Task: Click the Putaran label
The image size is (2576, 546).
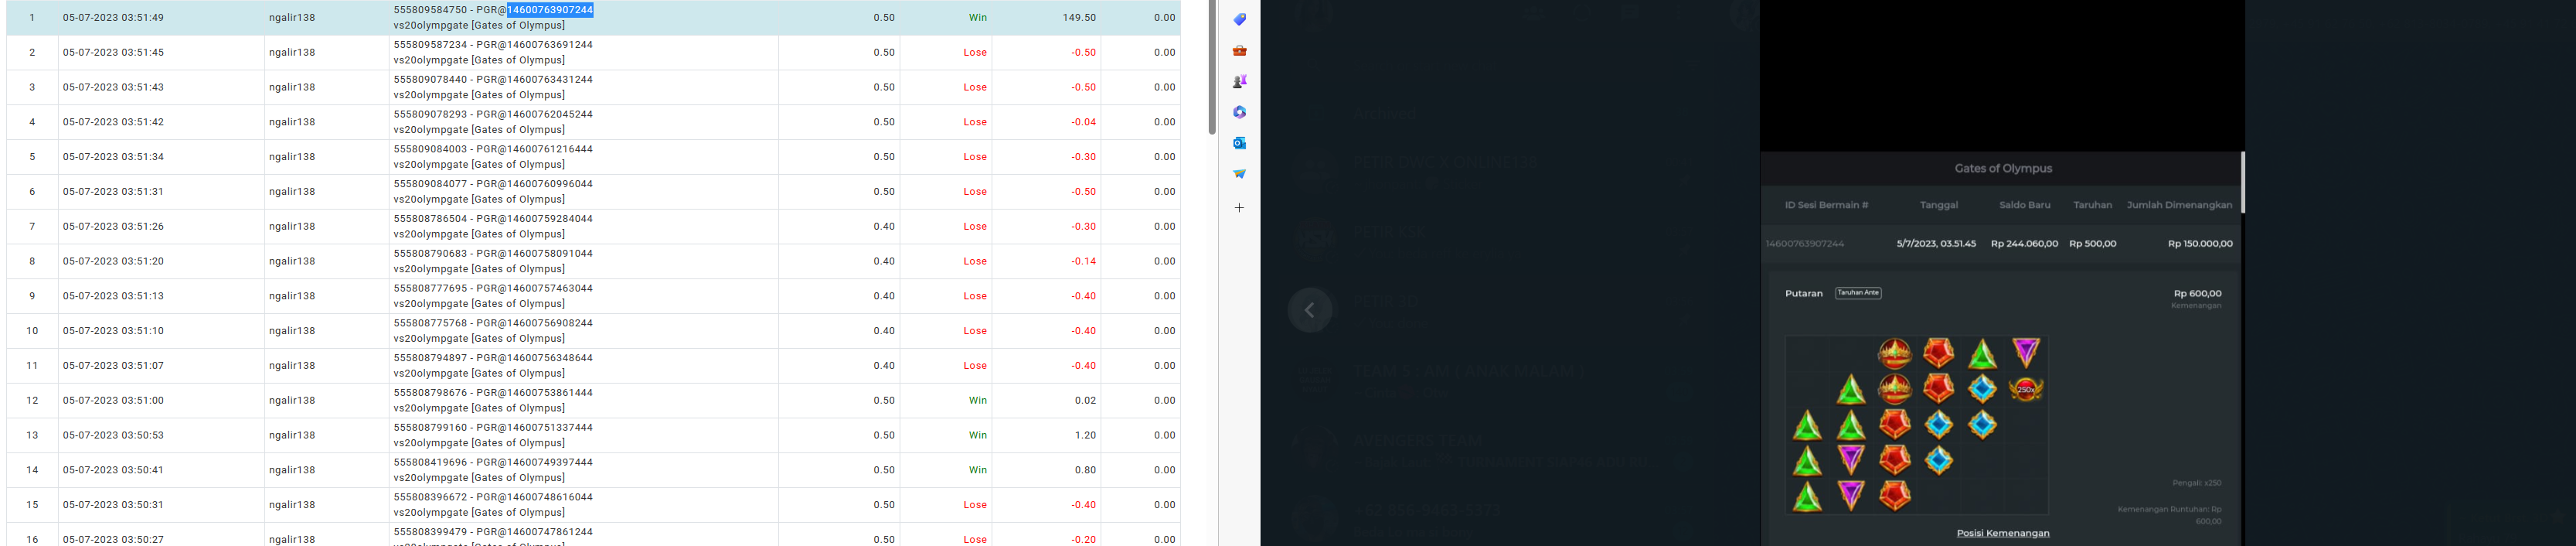Action: click(x=1804, y=293)
